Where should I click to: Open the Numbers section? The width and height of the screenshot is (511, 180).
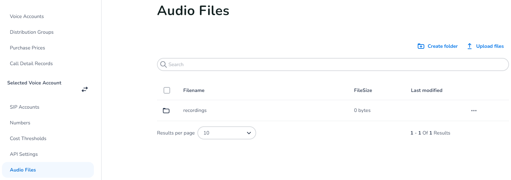(x=20, y=123)
